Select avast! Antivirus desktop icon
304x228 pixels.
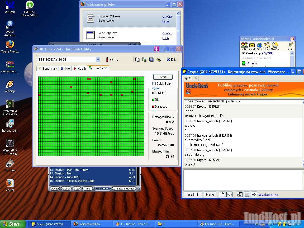point(10,28)
